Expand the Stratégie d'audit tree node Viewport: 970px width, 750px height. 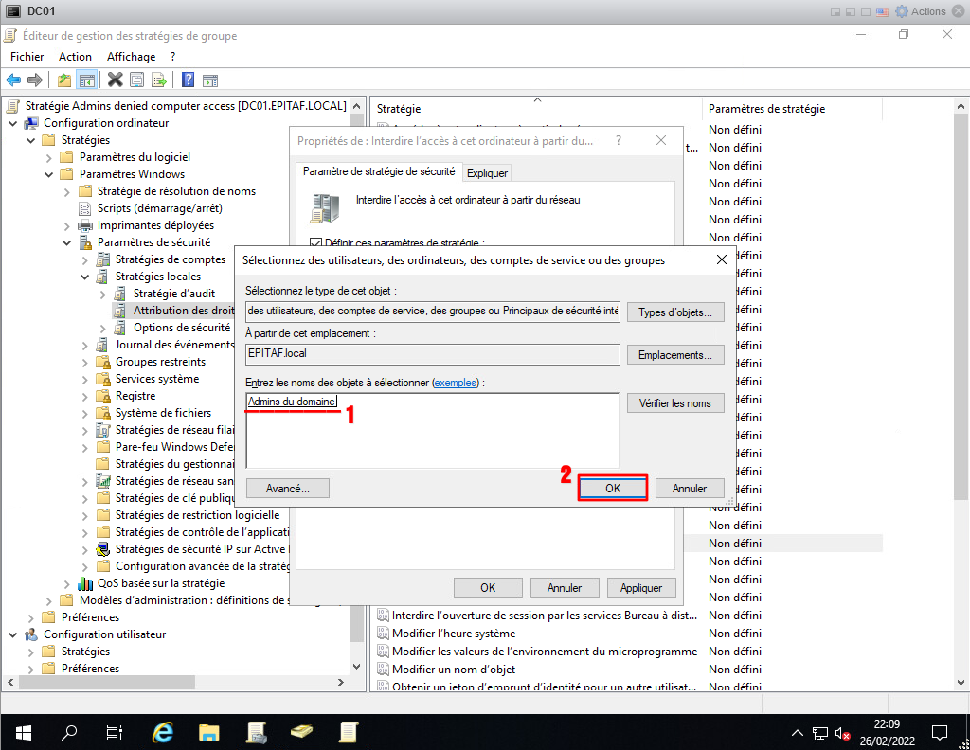coord(102,294)
